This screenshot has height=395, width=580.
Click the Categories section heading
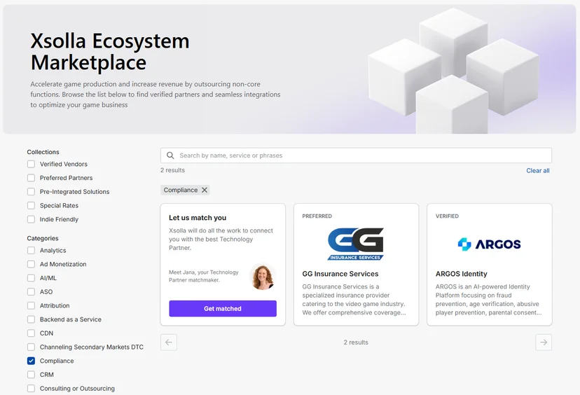43,238
